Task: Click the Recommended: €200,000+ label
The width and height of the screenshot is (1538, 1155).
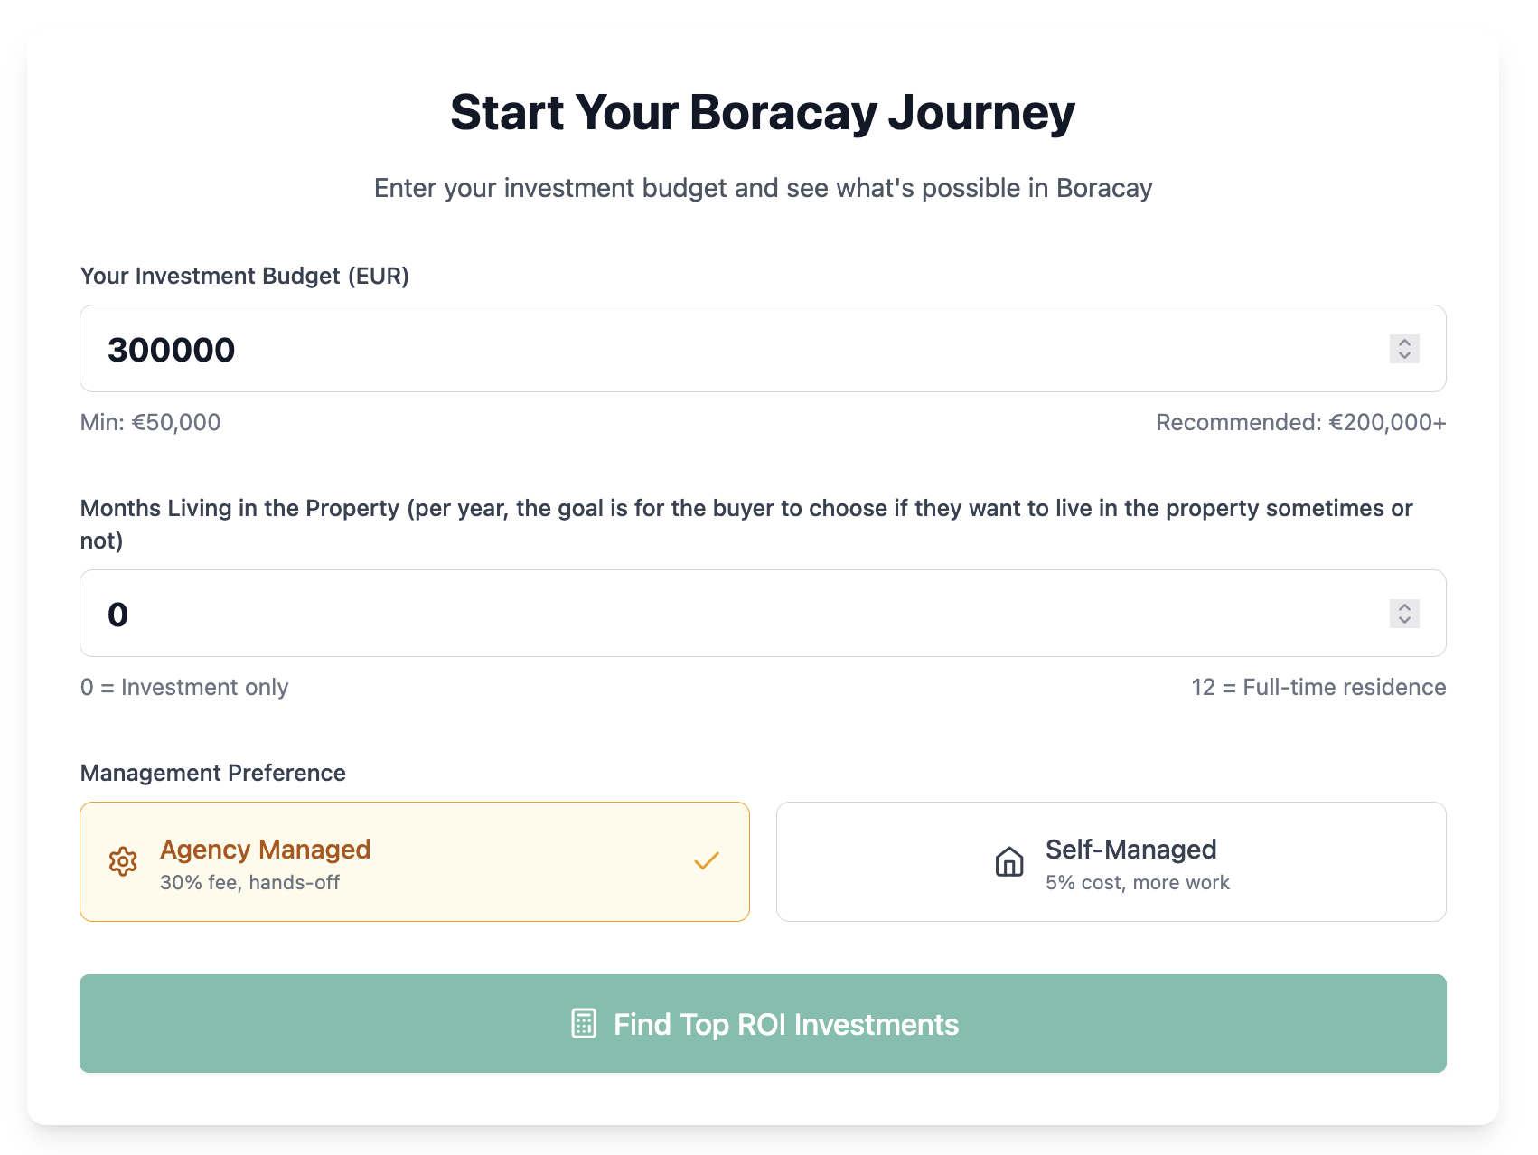Action: coord(1300,422)
